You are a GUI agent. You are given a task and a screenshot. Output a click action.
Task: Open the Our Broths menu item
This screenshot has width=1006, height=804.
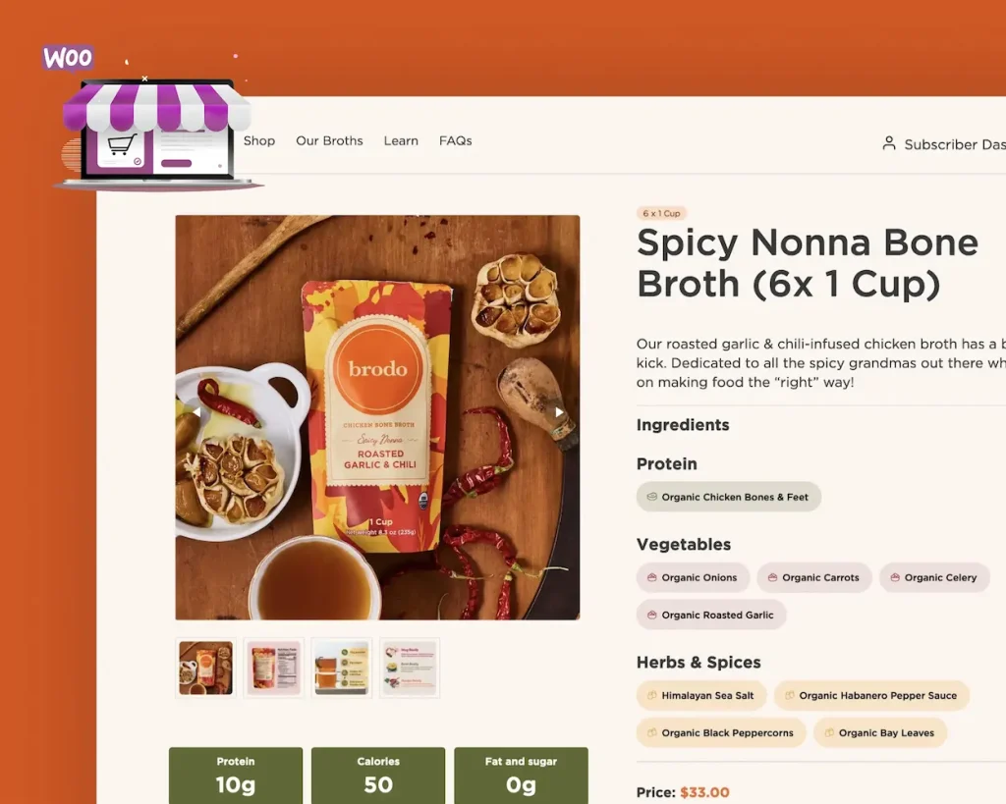329,140
